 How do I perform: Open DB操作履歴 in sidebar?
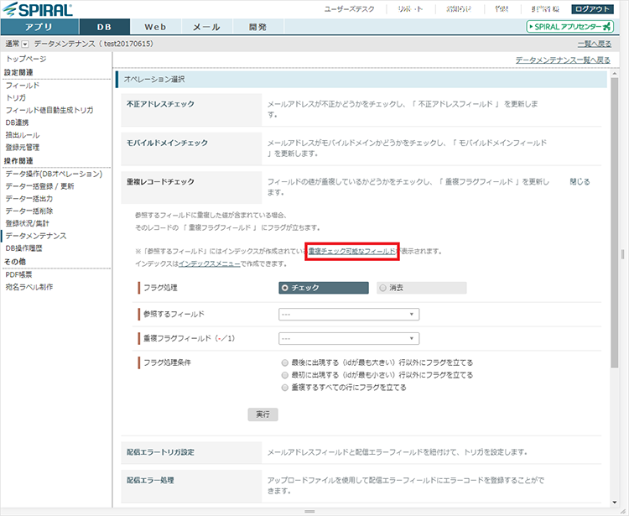(23, 248)
